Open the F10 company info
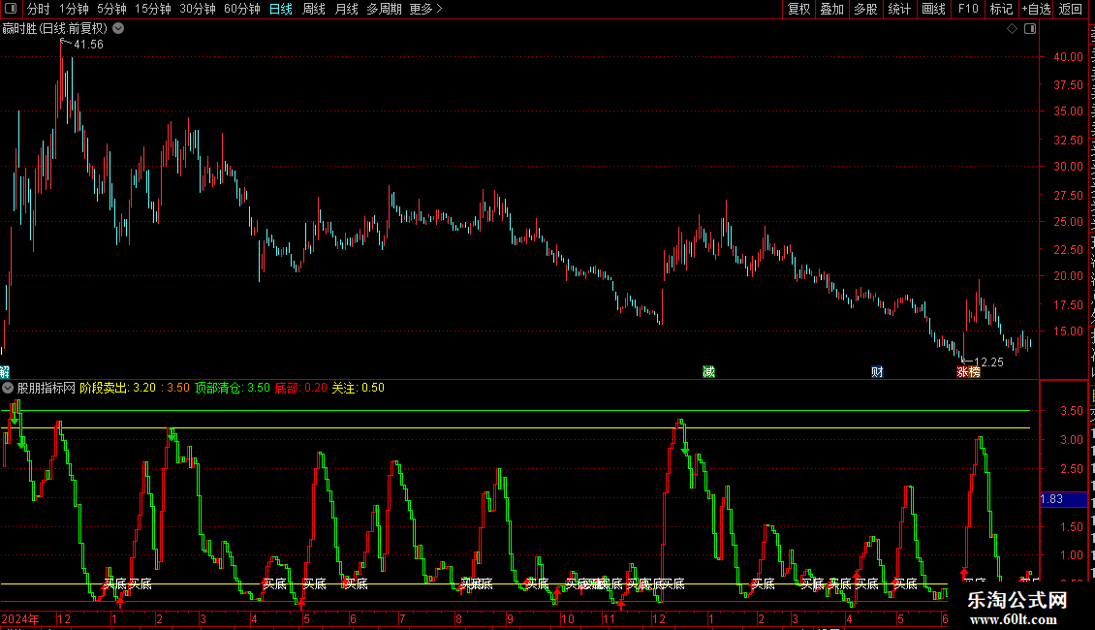 pos(968,9)
